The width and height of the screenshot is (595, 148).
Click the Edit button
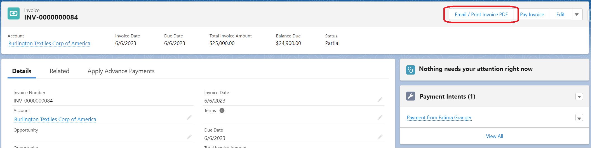(x=560, y=15)
